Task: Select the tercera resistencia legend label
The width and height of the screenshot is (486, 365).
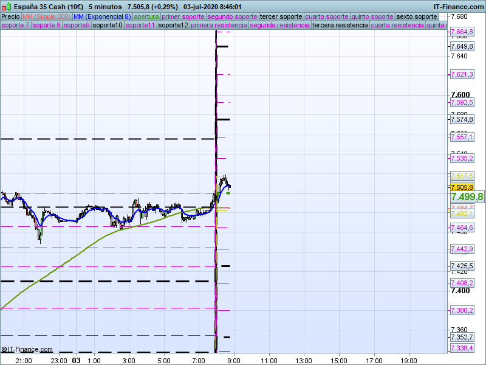Action: 340,26
